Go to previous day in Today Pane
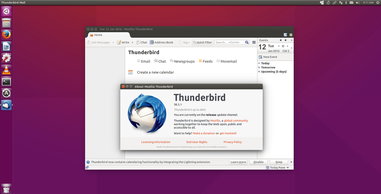The image size is (381, 194). click(279, 46)
